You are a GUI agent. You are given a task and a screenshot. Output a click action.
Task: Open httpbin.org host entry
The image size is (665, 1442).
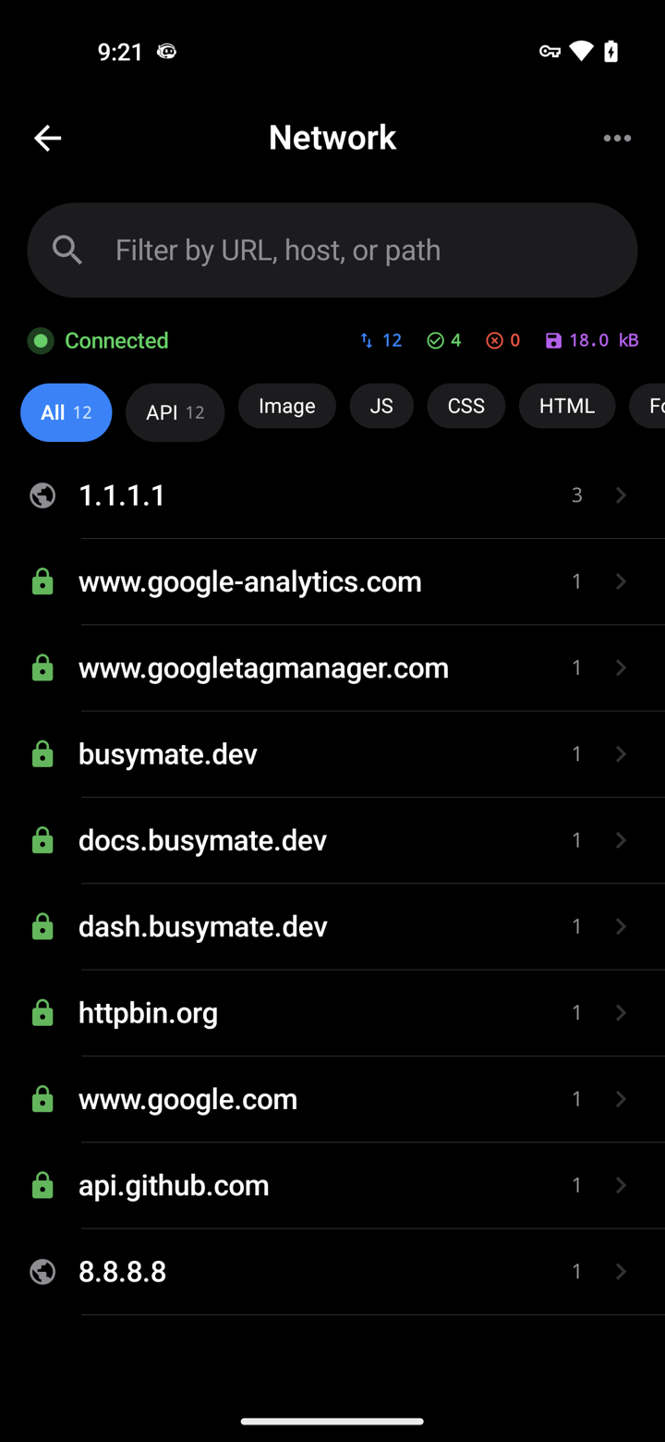click(332, 1013)
